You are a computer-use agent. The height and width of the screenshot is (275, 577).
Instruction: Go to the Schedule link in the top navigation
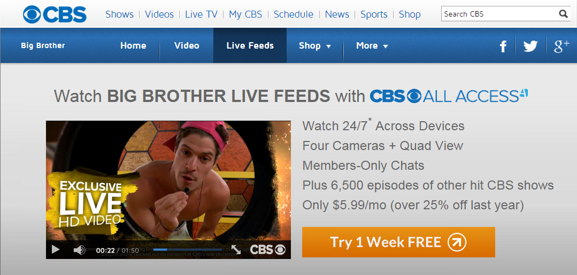coord(293,14)
